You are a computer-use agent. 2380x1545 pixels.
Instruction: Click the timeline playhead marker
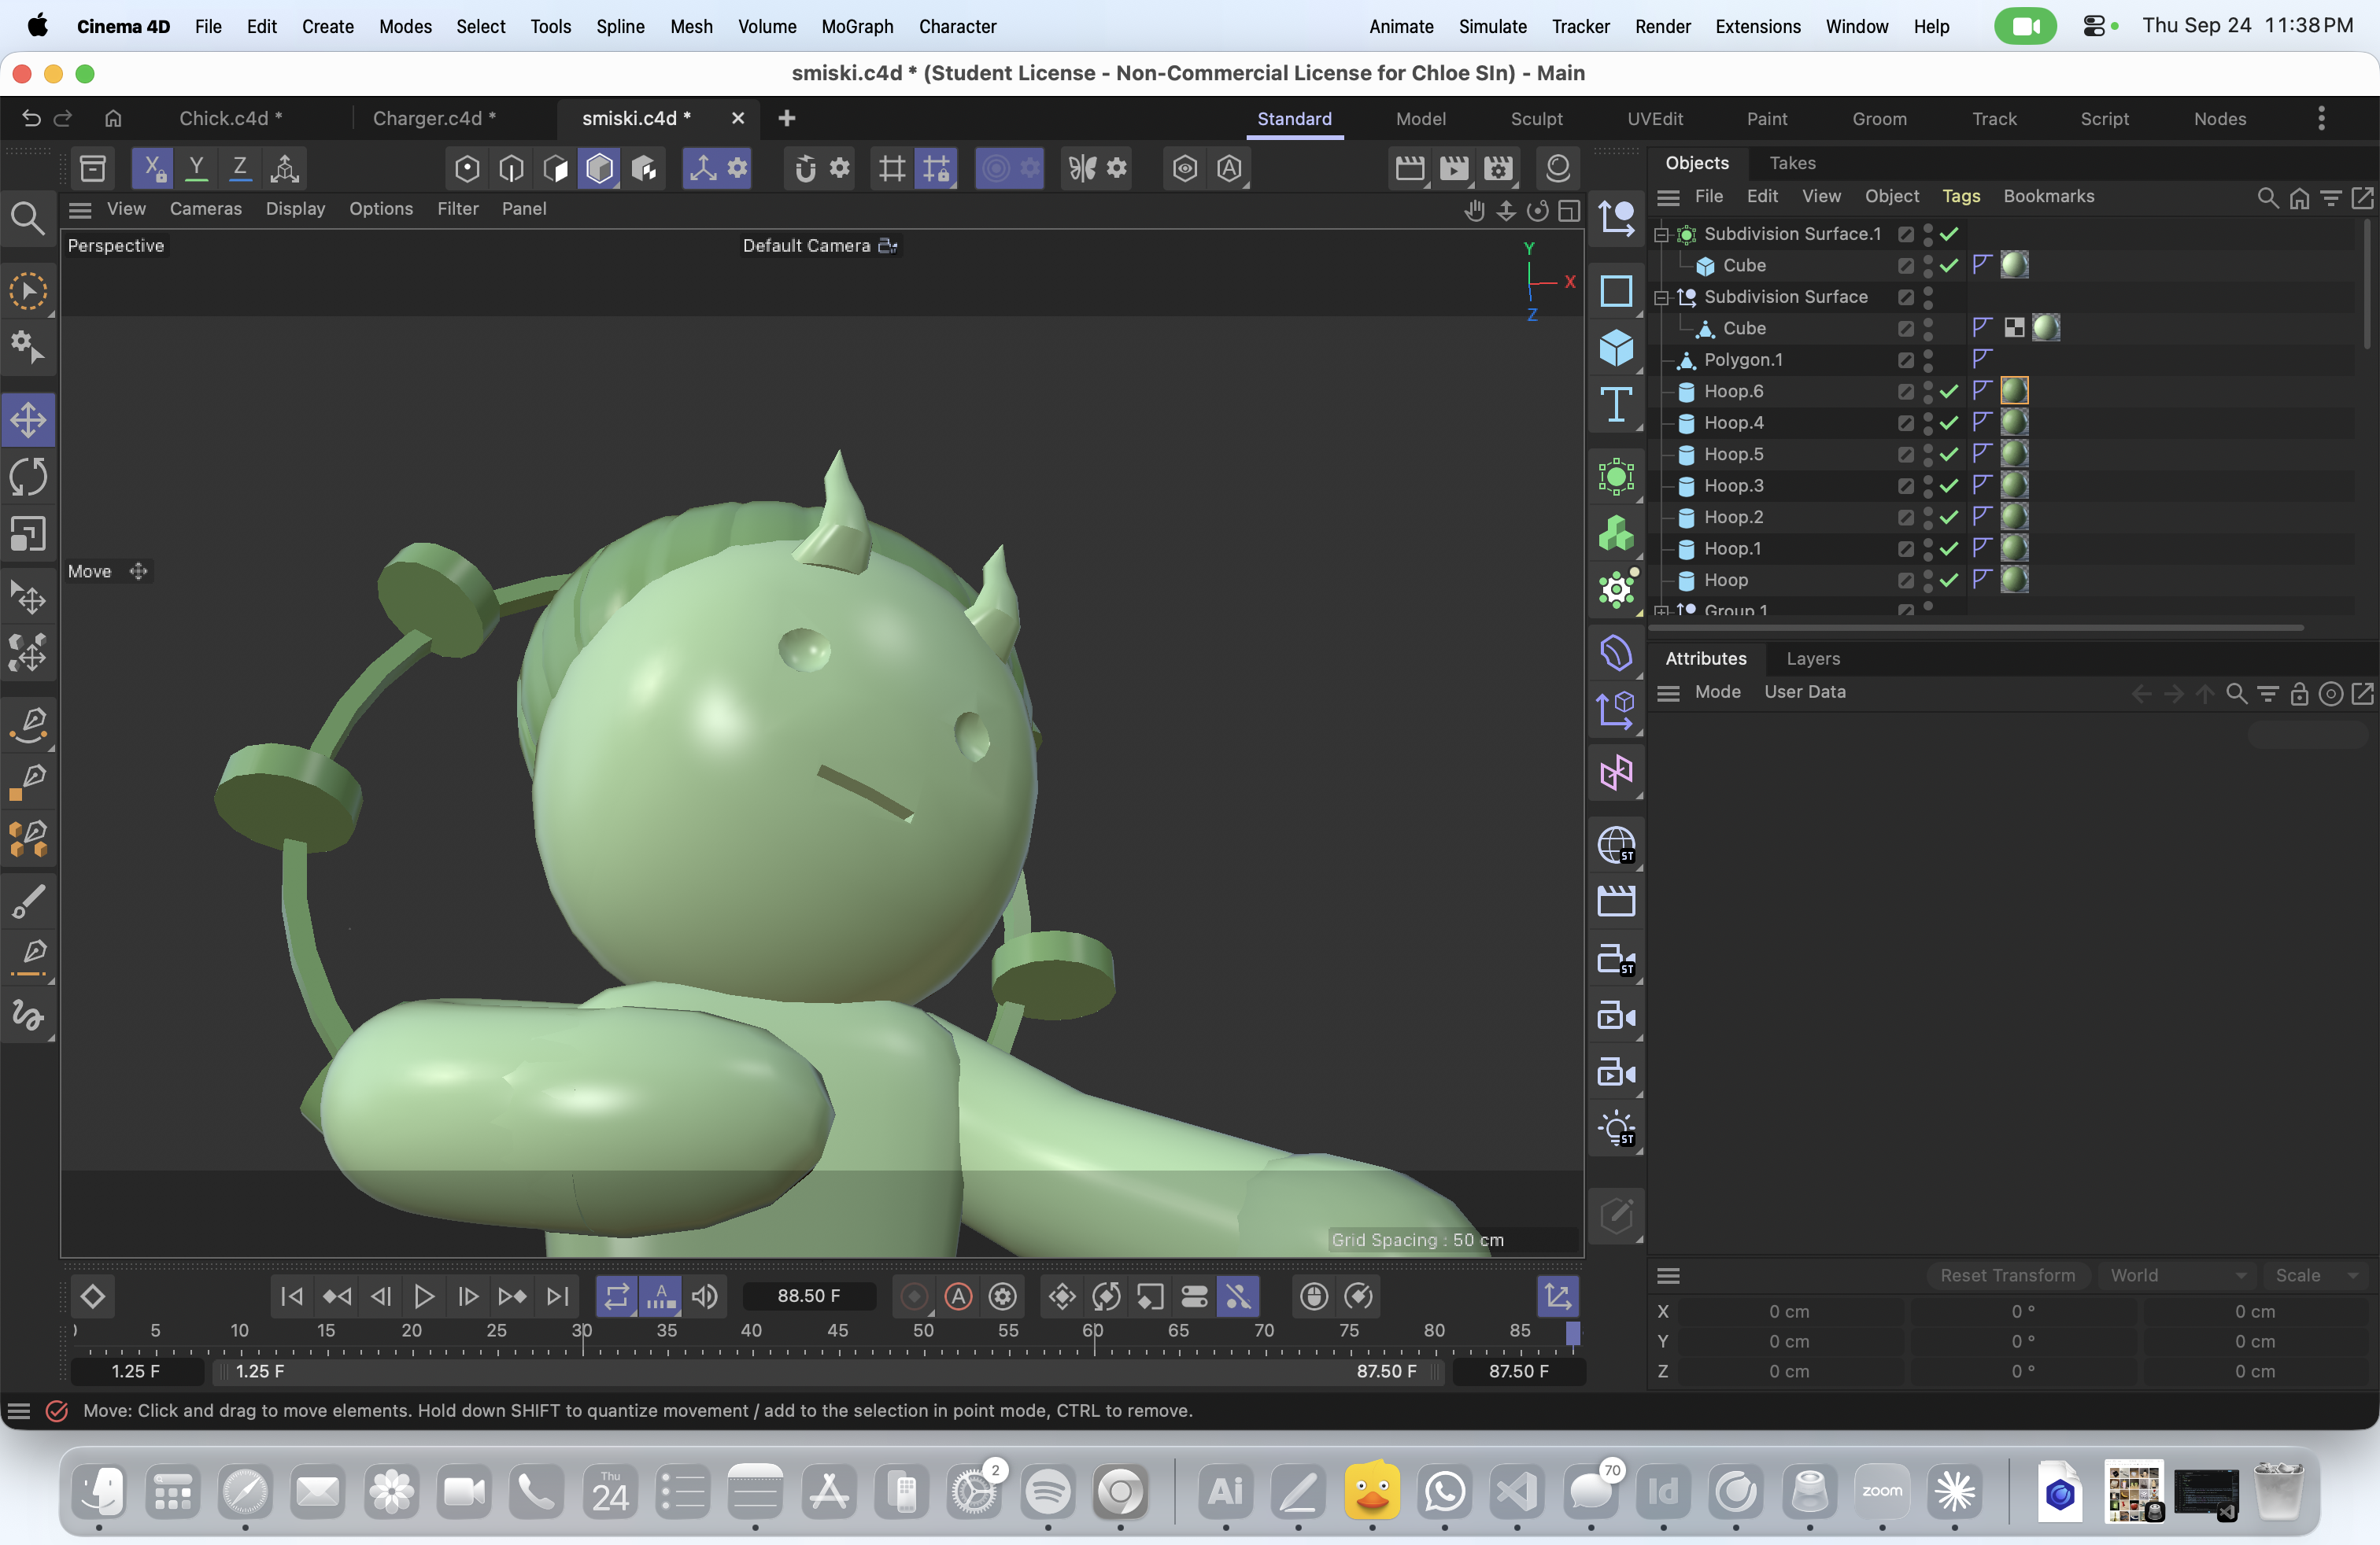coord(1572,1332)
